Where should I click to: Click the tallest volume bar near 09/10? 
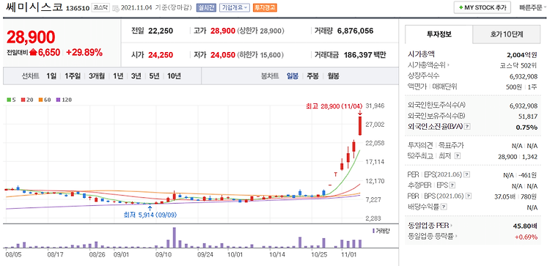tap(174, 237)
